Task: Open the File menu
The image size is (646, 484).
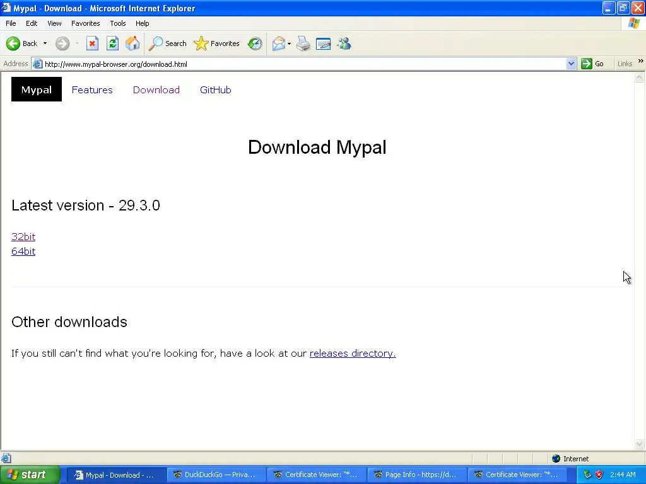Action: pyautogui.click(x=11, y=23)
